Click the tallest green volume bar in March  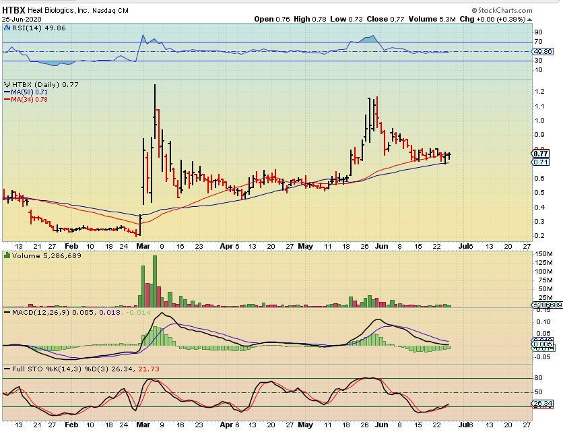pyautogui.click(x=155, y=281)
